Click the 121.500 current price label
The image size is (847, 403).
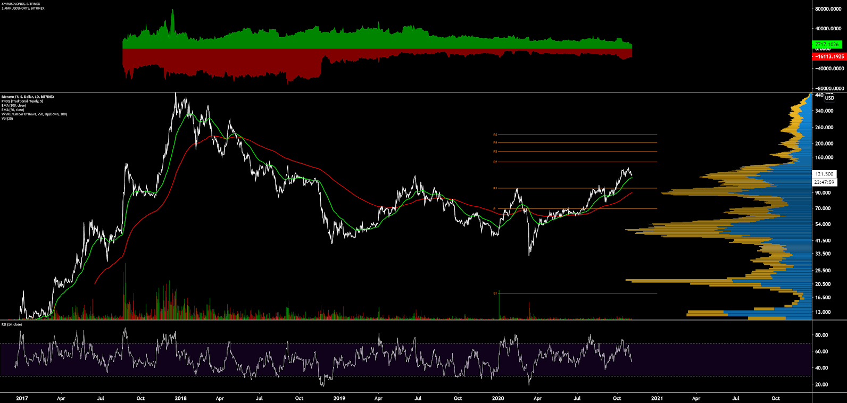pyautogui.click(x=824, y=174)
